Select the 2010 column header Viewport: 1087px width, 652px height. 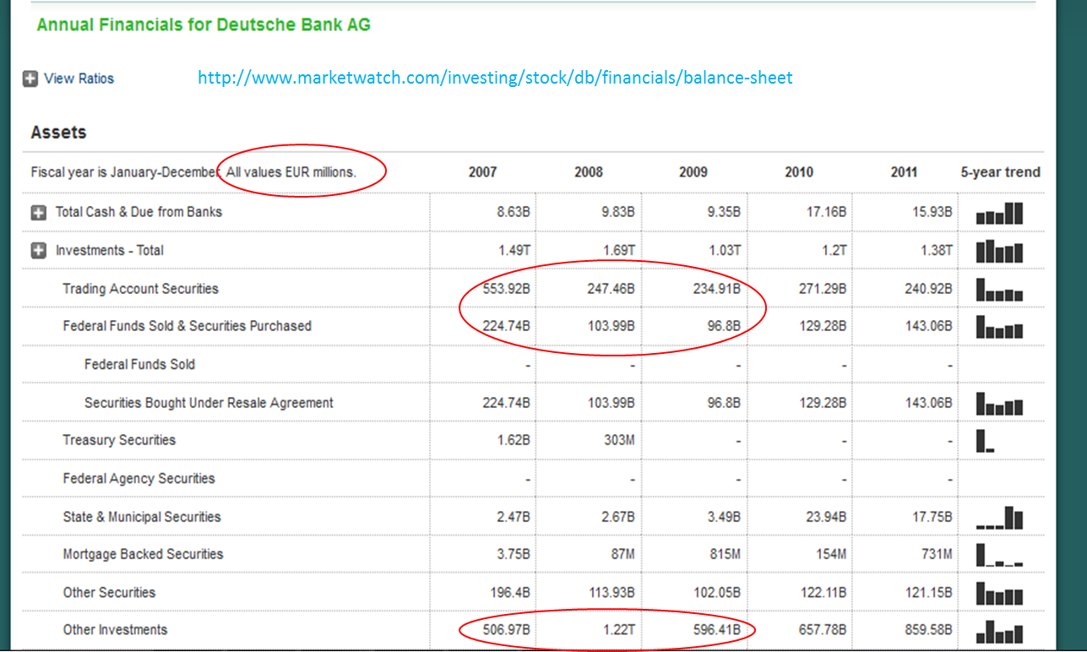(799, 172)
